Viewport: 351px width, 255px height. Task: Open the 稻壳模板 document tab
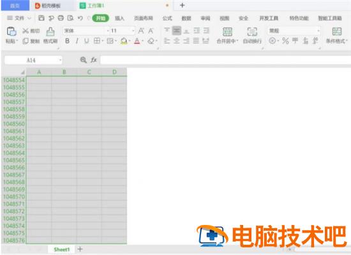tap(51, 6)
